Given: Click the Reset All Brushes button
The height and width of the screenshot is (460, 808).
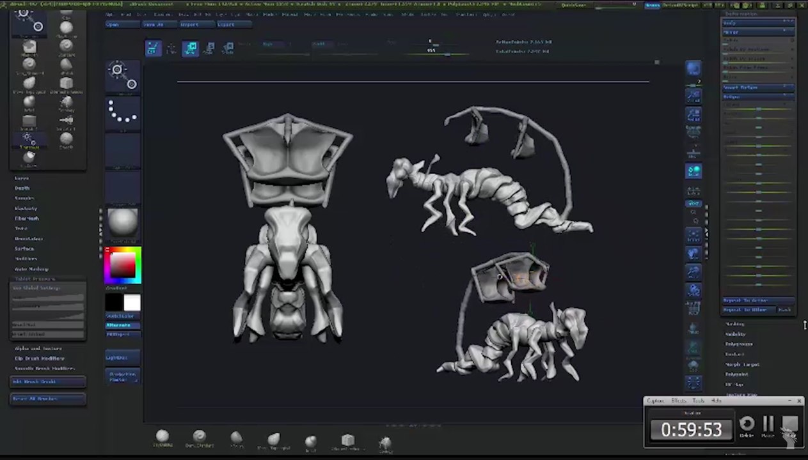Looking at the screenshot, I should click(x=48, y=398).
